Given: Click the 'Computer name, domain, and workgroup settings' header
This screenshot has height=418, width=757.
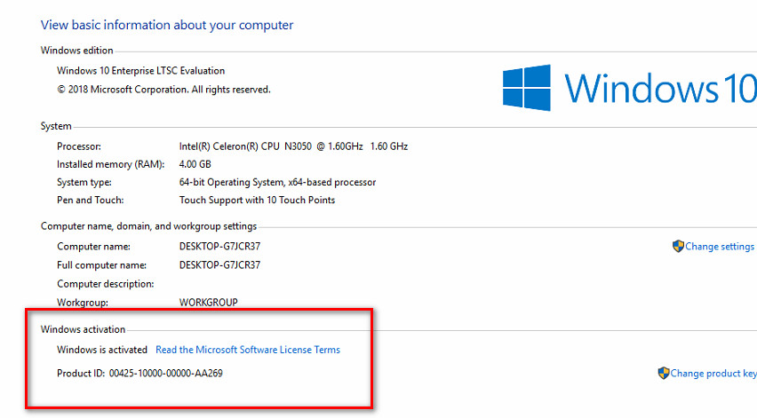Looking at the screenshot, I should click(x=148, y=226).
